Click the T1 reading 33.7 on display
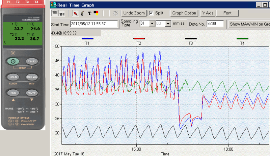 [19, 29]
